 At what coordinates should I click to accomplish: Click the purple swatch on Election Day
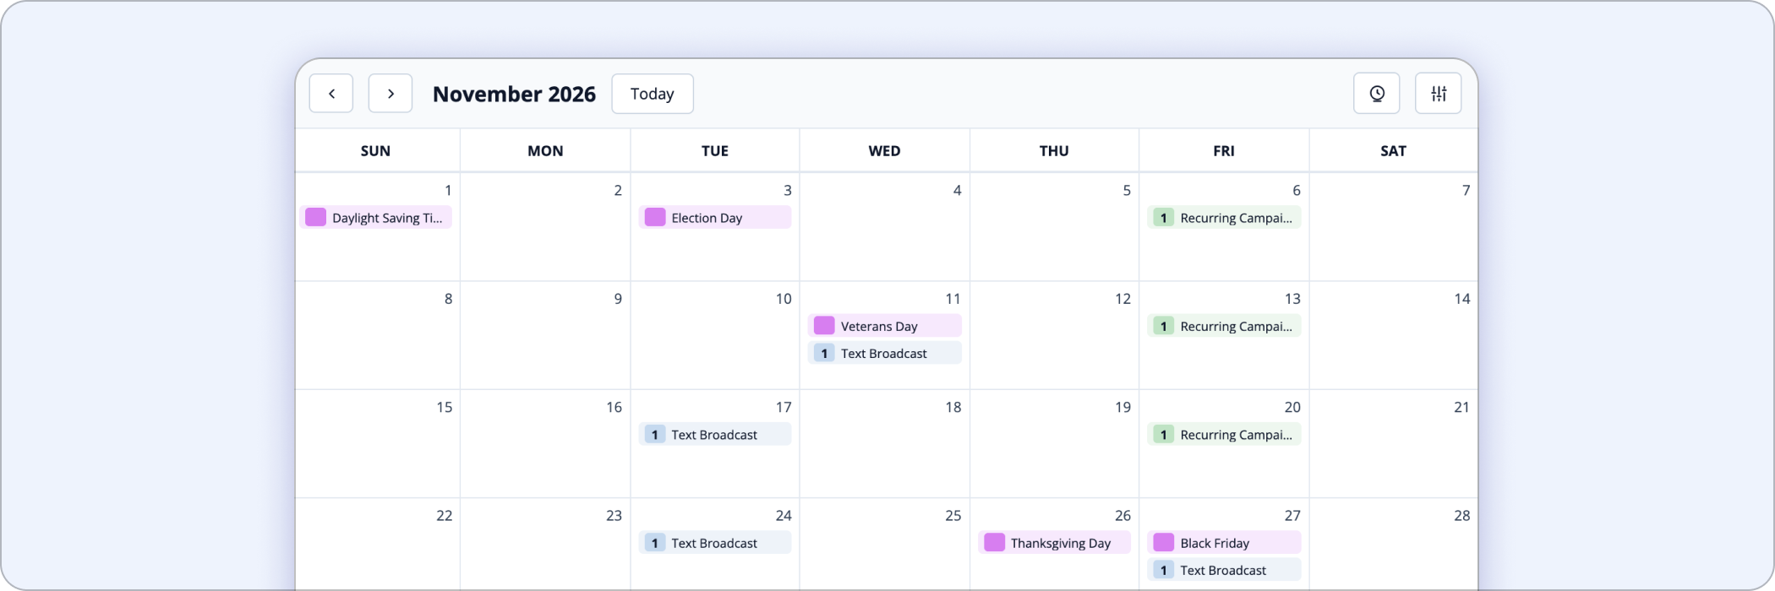655,217
